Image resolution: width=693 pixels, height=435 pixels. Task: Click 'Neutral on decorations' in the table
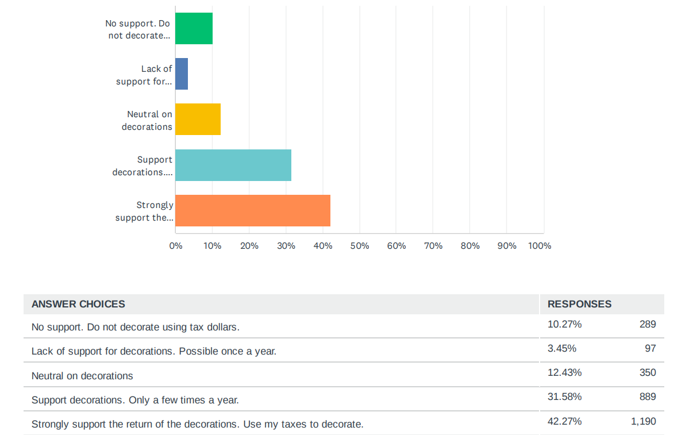click(x=82, y=376)
